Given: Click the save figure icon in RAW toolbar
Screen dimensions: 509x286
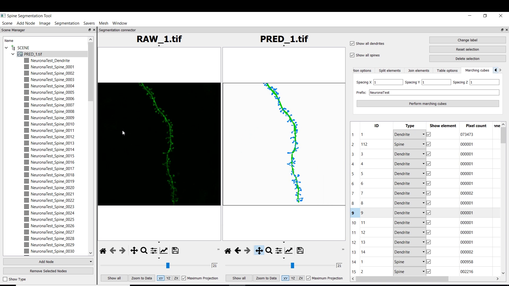Looking at the screenshot, I should (x=175, y=251).
